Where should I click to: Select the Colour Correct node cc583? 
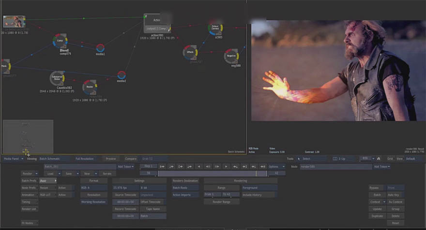coord(215,28)
